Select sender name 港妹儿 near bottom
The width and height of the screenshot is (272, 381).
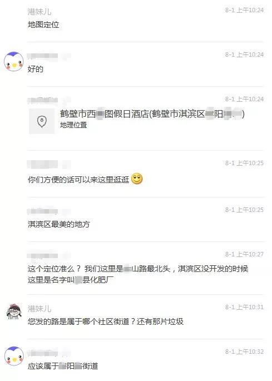point(39,309)
